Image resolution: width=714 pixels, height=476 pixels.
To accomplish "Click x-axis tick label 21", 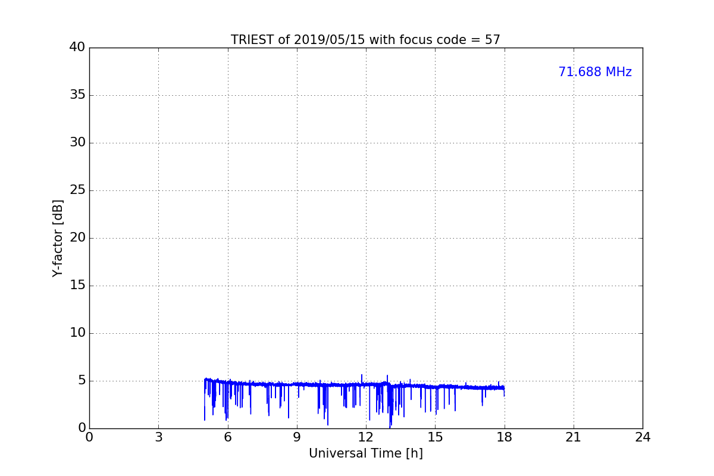I will click(x=574, y=437).
